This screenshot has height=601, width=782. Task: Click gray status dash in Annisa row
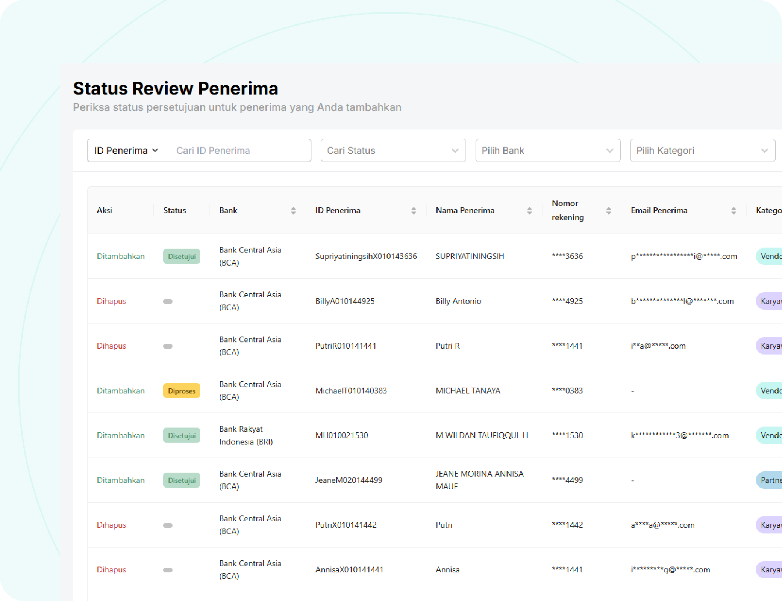coord(168,570)
